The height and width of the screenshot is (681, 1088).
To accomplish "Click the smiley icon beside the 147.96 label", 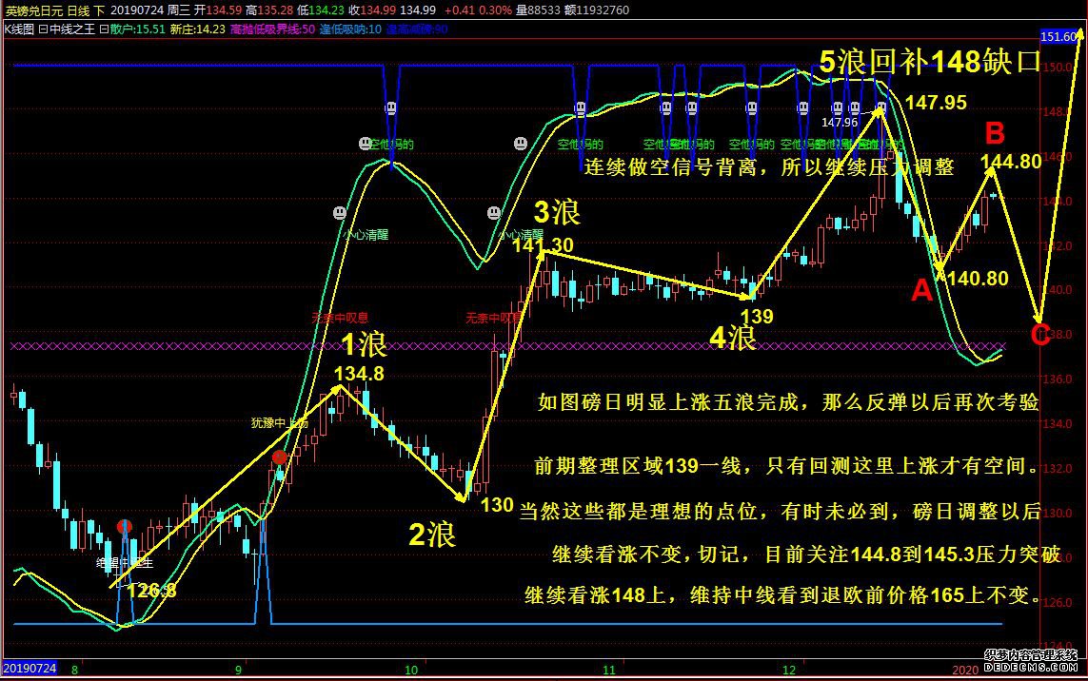I will click(840, 108).
